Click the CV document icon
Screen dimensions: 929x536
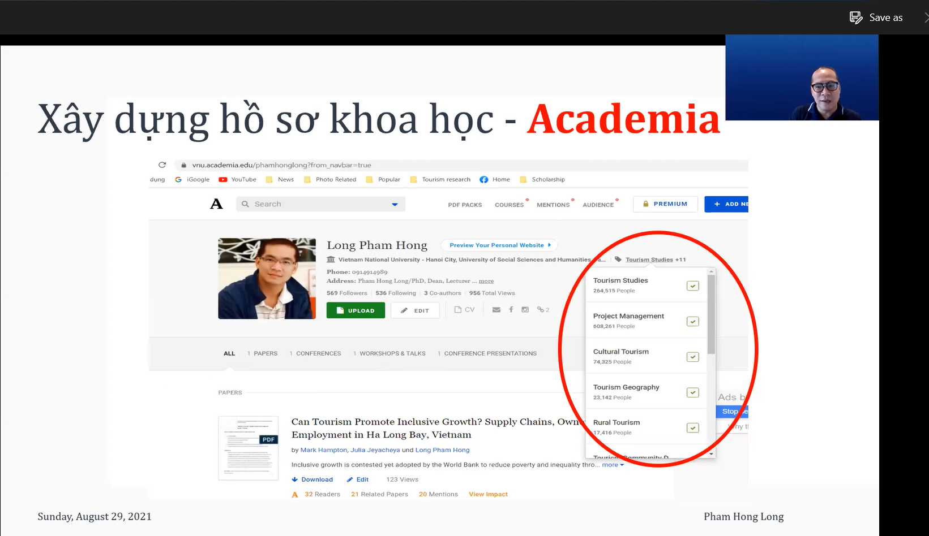[x=458, y=309]
